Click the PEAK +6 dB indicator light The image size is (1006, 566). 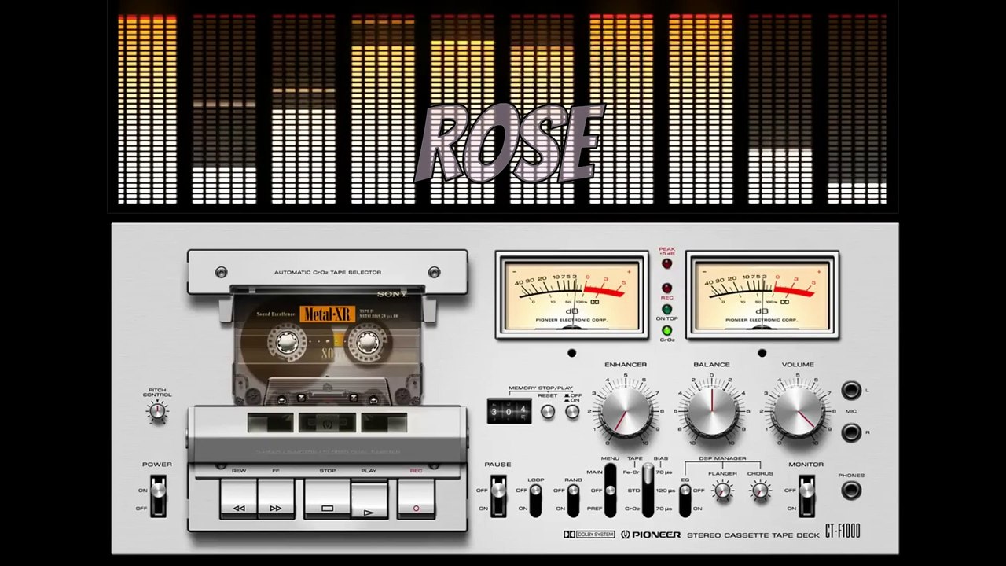666,264
